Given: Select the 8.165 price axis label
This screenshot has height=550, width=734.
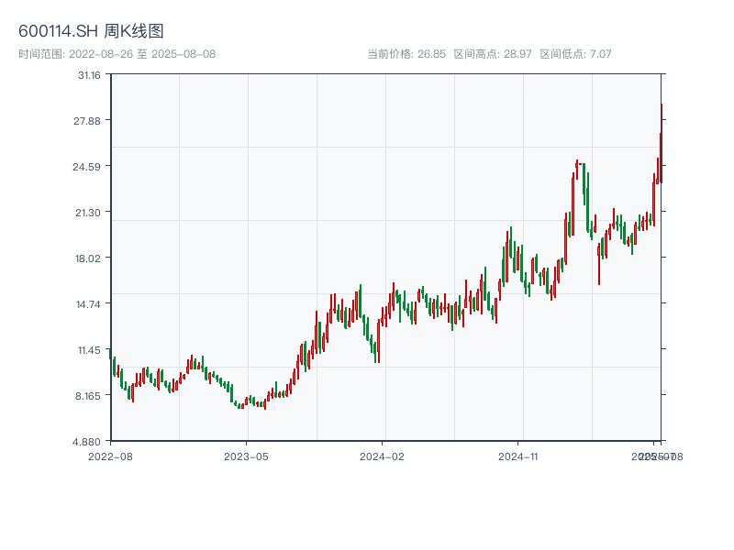Looking at the screenshot, I should pos(88,395).
